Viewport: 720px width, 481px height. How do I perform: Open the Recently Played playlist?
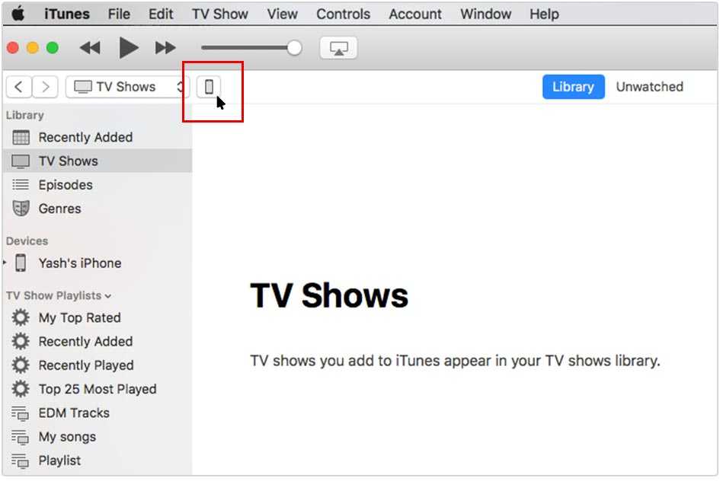coord(98,365)
